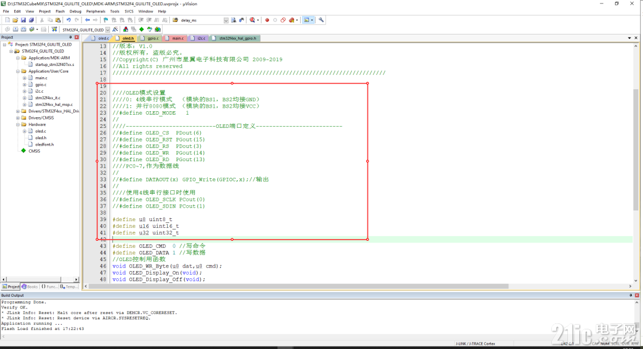
Task: Click the Open file toolbar icon
Action: pos(15,20)
